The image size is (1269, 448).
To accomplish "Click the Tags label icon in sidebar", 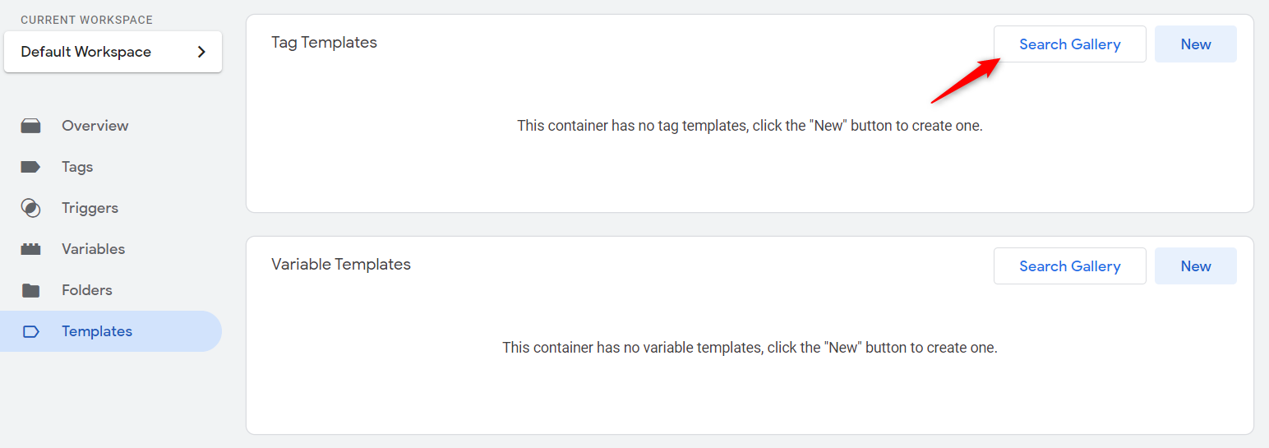I will point(30,167).
